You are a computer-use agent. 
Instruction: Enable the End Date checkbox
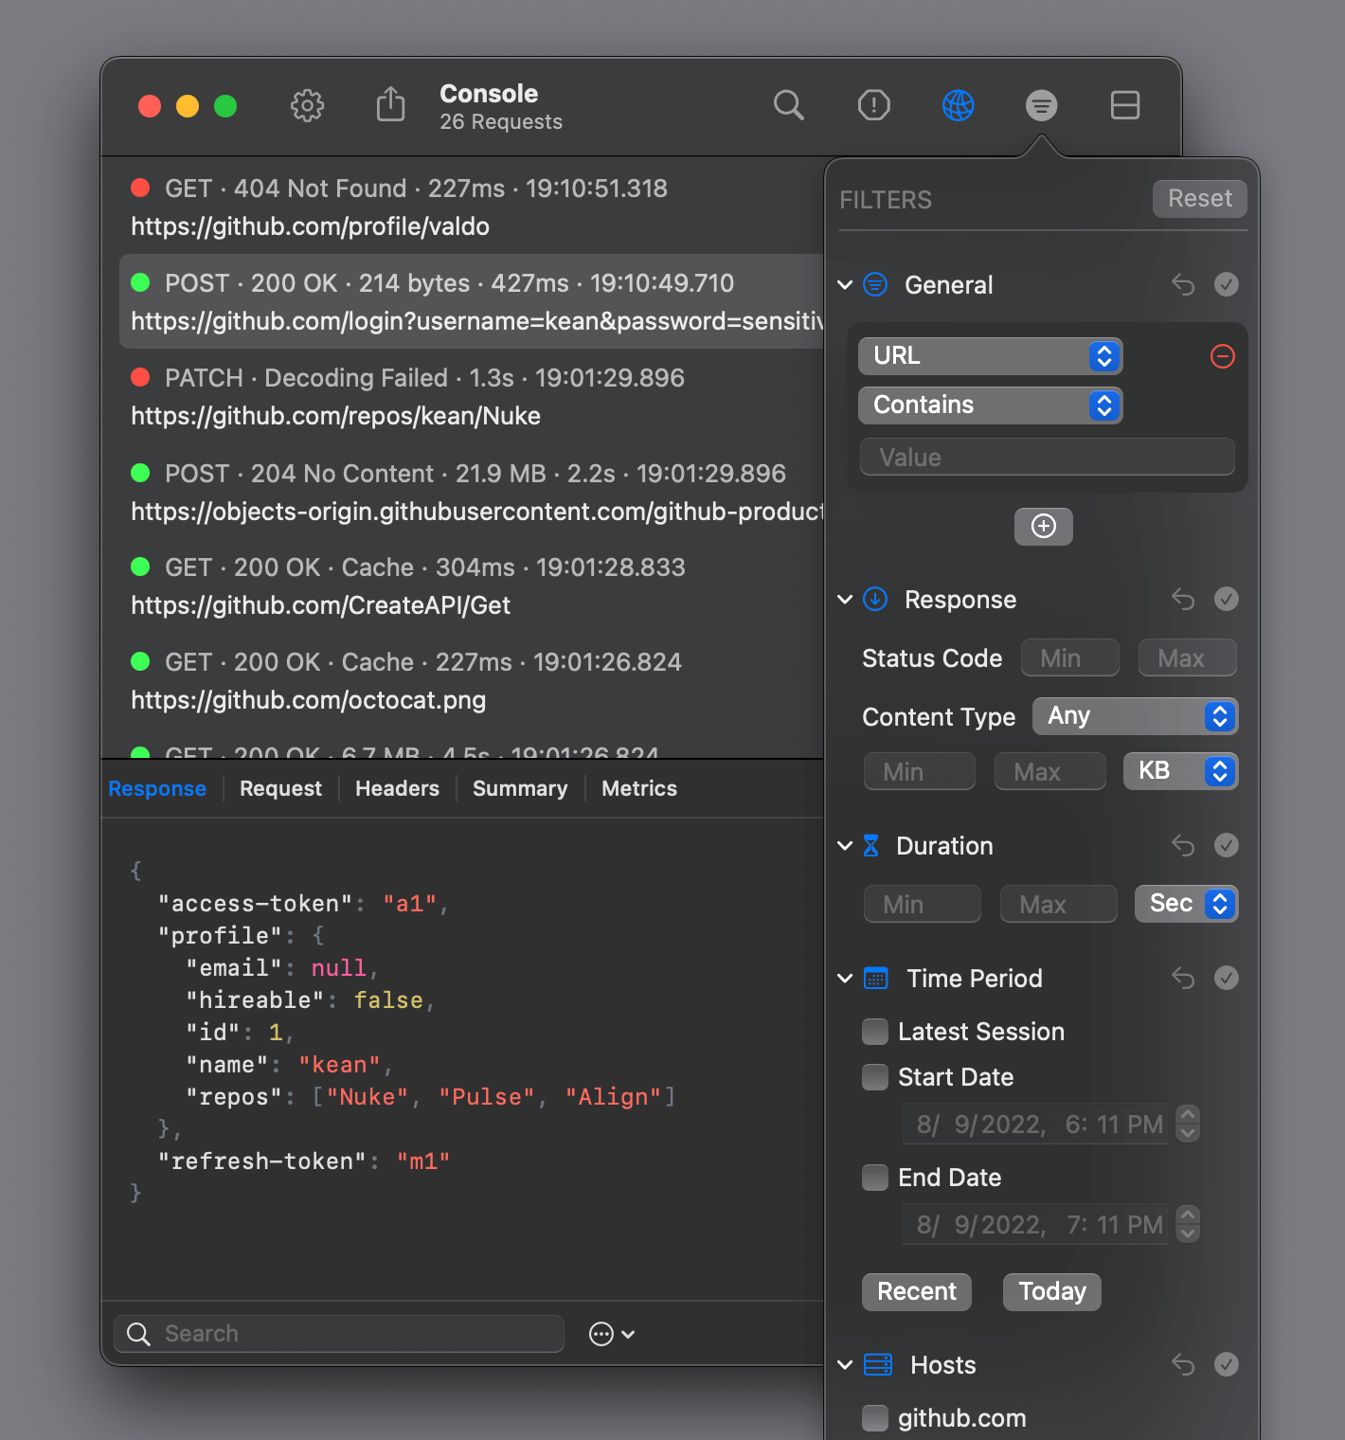(x=875, y=1178)
